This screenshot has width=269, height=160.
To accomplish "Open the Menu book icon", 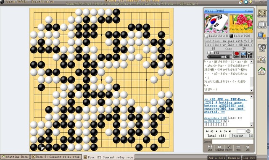I will [x=238, y=148].
